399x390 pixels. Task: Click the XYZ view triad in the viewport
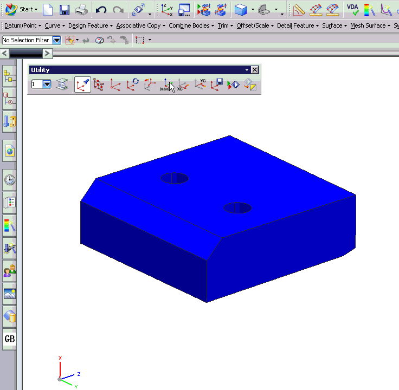(x=69, y=372)
